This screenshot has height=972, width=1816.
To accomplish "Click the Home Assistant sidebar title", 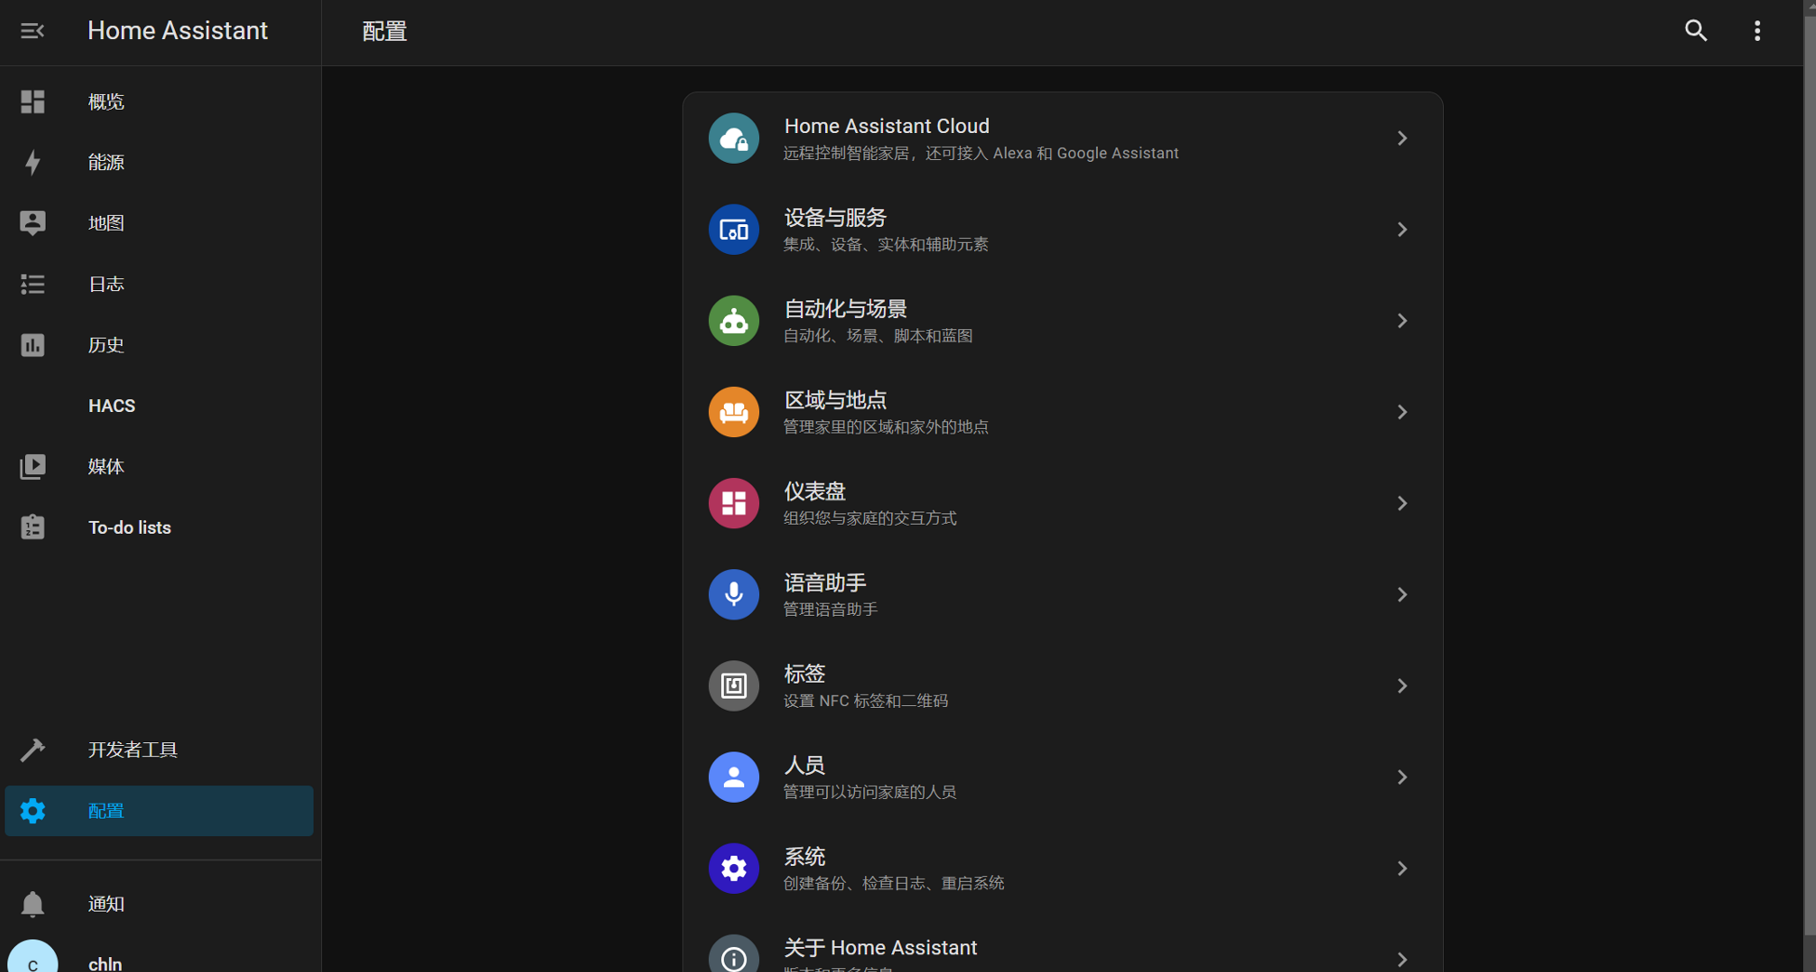I will coord(178,31).
